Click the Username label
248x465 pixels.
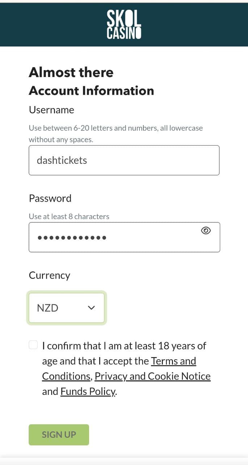click(51, 110)
